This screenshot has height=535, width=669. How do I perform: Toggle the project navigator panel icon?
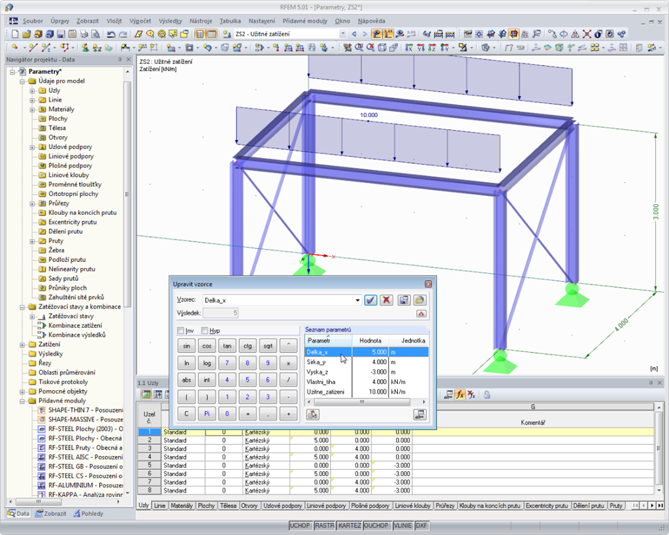click(199, 34)
